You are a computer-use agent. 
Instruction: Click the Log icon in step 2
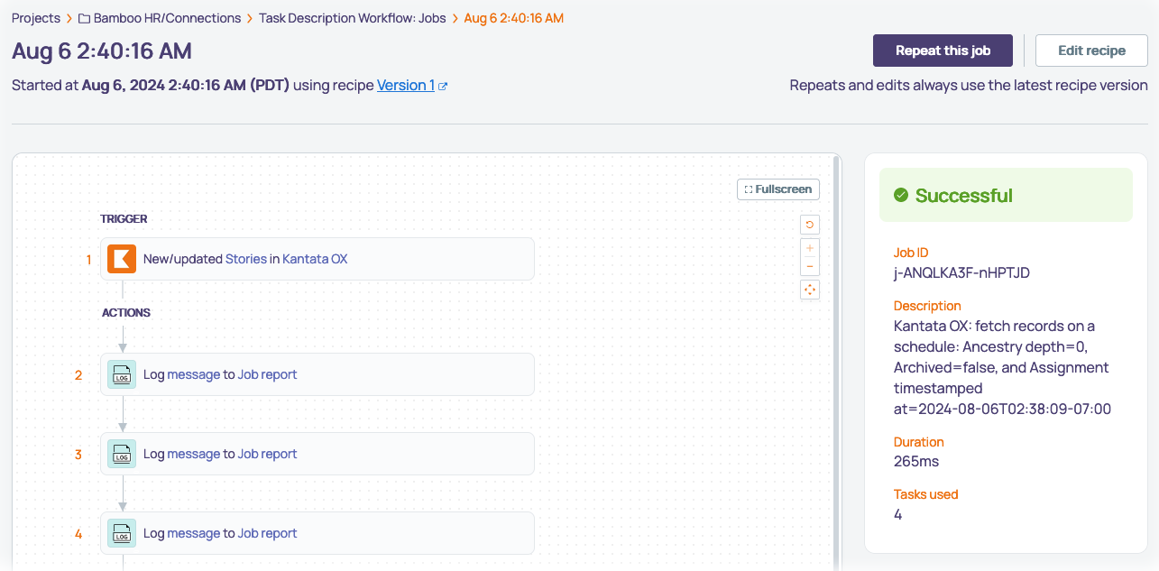(x=122, y=374)
